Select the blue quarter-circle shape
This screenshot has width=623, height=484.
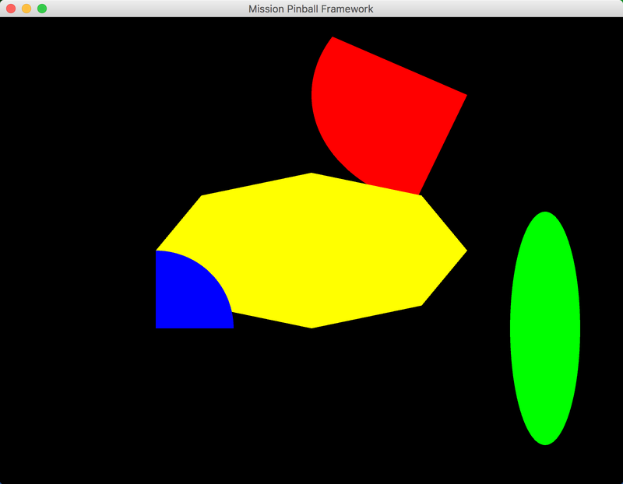tap(187, 296)
